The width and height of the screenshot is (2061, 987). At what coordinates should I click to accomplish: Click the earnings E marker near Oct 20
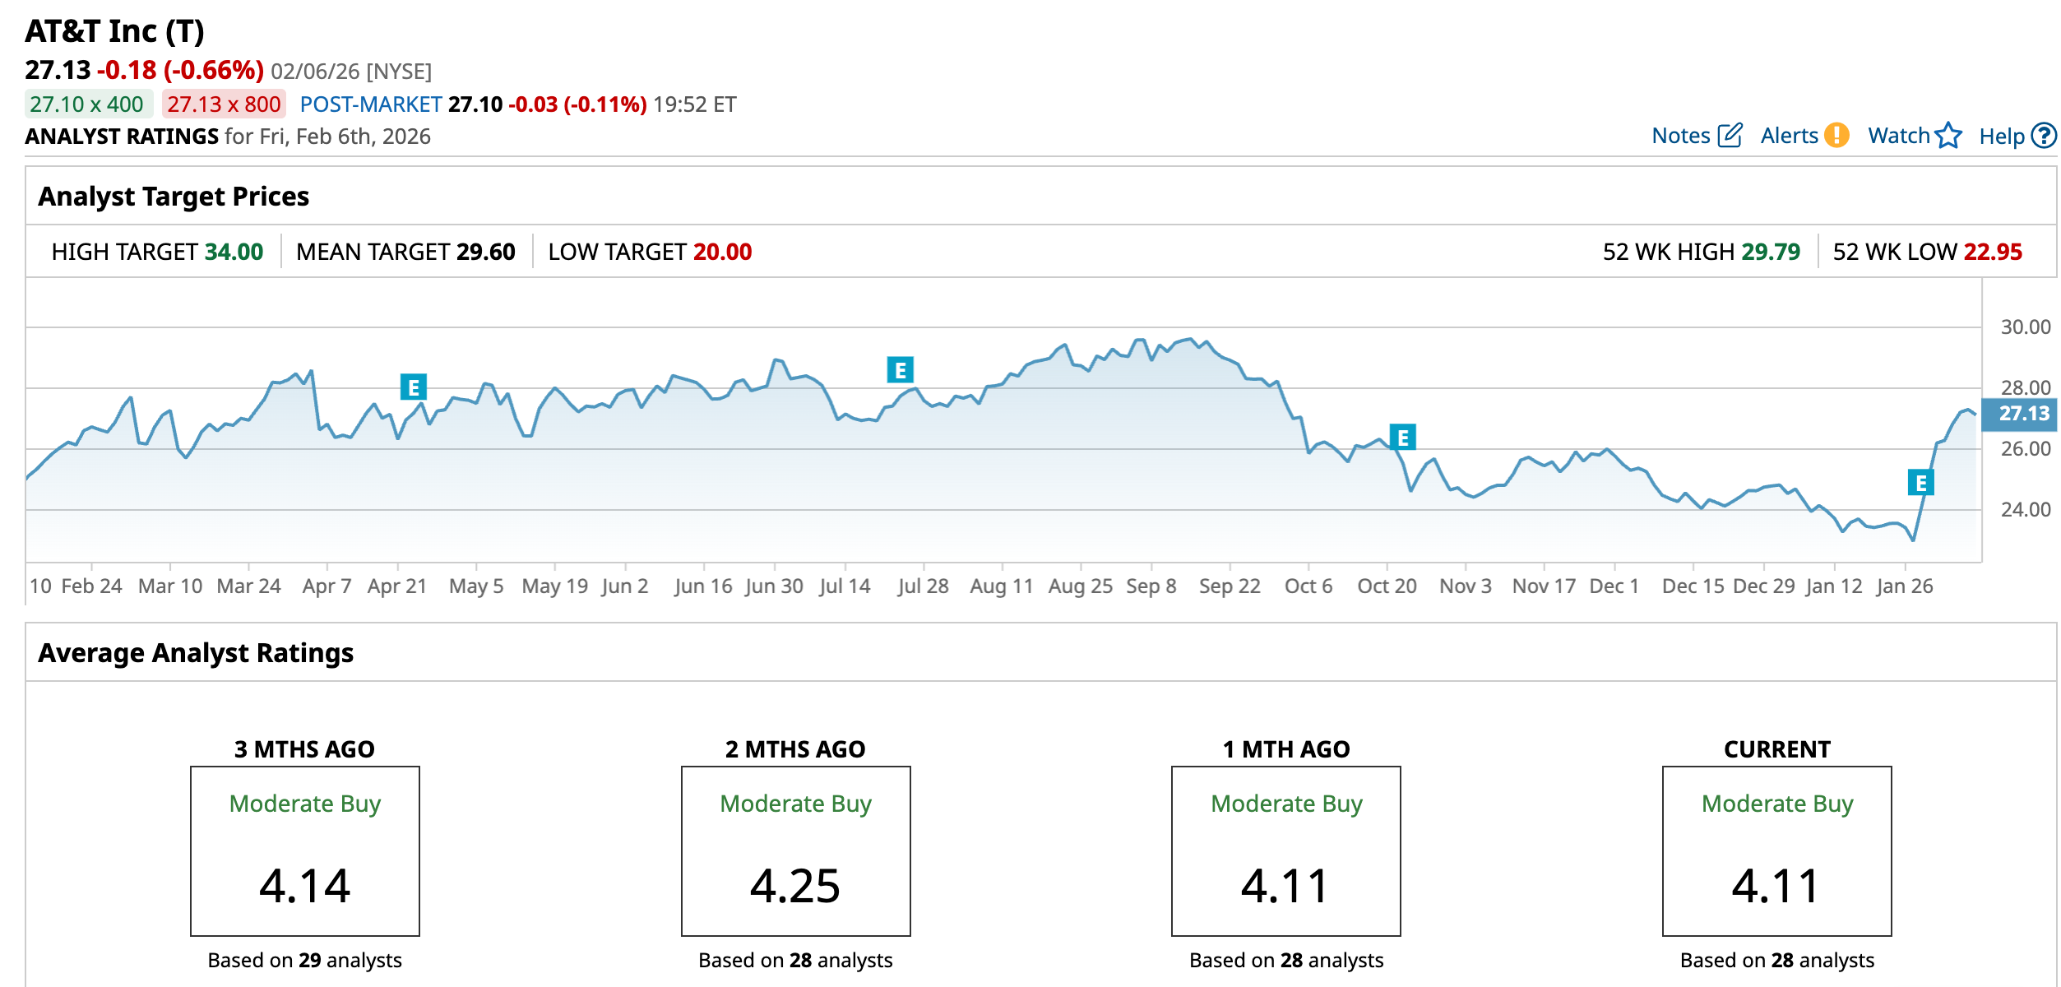1402,438
